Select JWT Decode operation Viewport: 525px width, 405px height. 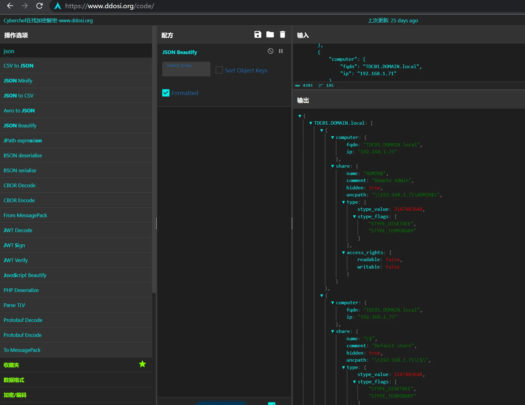76,230
